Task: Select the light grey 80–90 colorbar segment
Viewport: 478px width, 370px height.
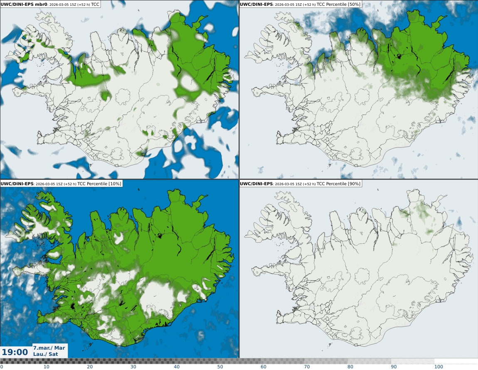Action: tap(369, 361)
